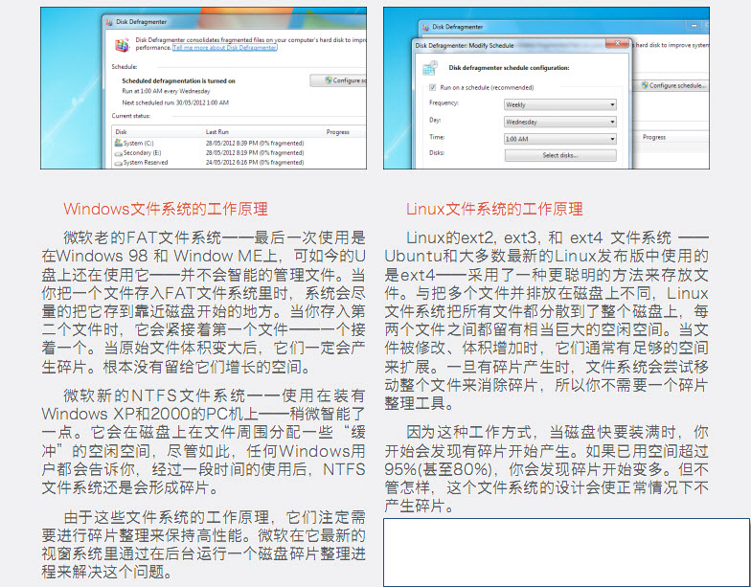Click the 'Select disks...' button
The width and height of the screenshot is (751, 587).
[560, 155]
